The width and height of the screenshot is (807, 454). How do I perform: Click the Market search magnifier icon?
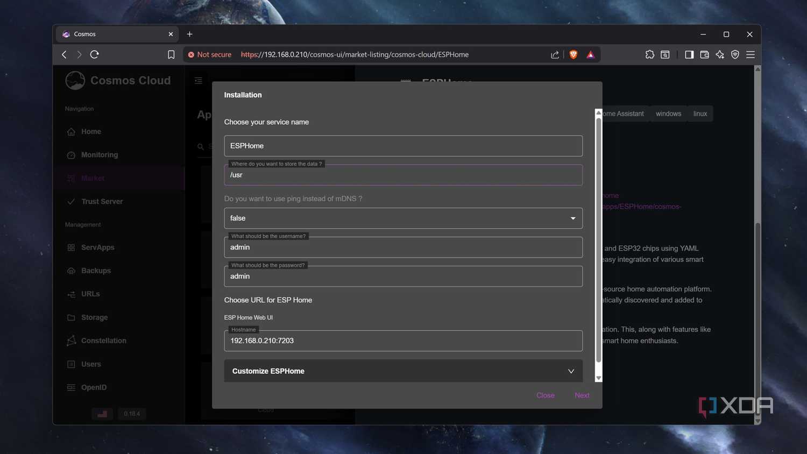[x=201, y=146]
